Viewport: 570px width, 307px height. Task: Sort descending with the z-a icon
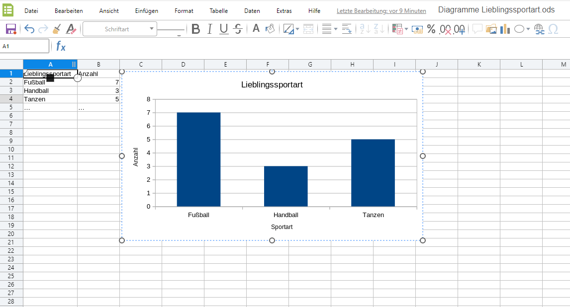(x=379, y=29)
